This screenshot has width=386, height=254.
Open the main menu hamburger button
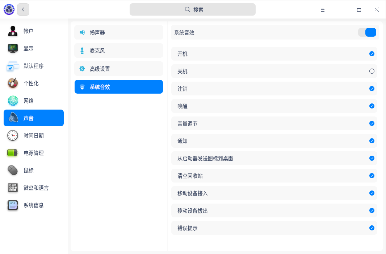click(x=322, y=10)
